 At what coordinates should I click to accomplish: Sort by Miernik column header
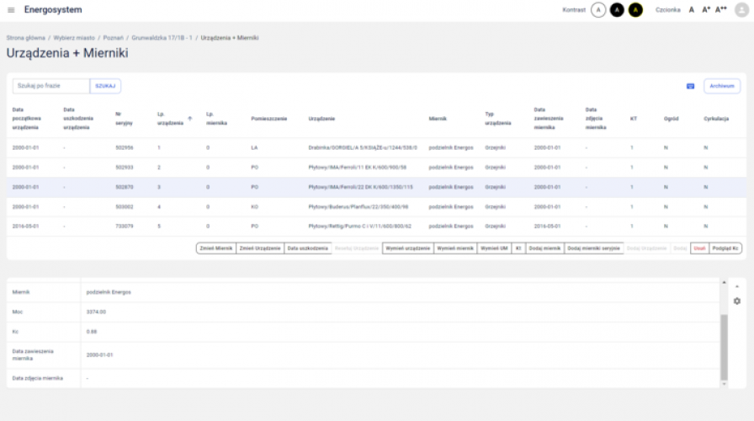[438, 119]
